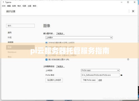139x101 pixels.
Task: Select 通用 in preferences sidebar
Action: (x=9, y=33)
